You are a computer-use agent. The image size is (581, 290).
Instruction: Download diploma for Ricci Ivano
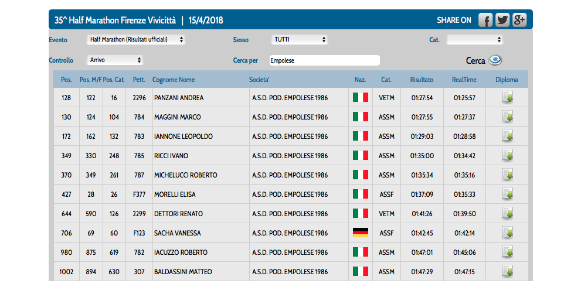click(507, 155)
